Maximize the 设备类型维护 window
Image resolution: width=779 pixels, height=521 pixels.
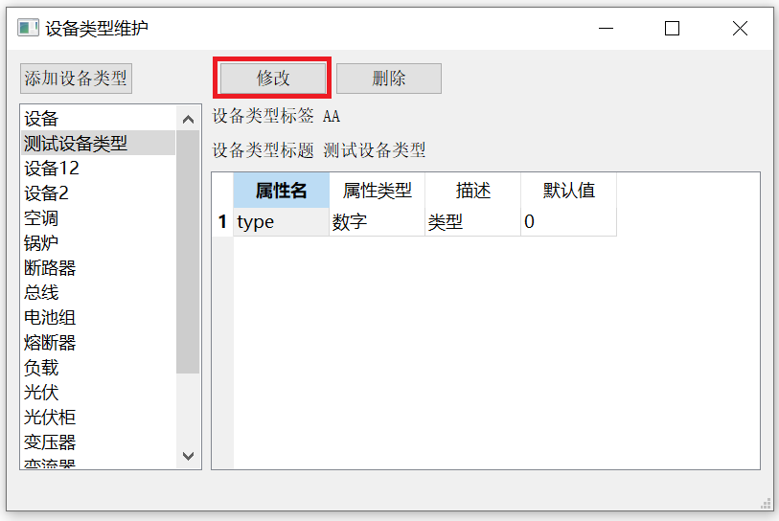click(x=673, y=29)
